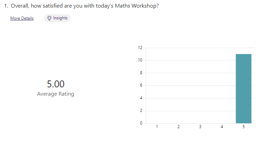Select the teal bar for rating 5
Screen dimensions: 260x154
coord(244,89)
